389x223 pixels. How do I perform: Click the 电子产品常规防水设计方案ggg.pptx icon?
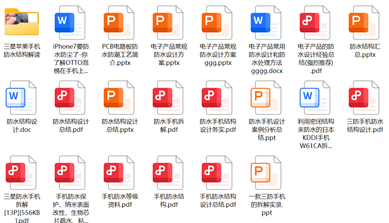217,22
